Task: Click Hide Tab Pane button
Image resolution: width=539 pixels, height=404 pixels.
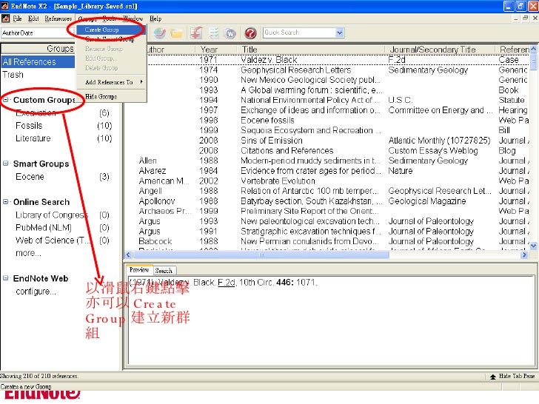Action: (513, 377)
